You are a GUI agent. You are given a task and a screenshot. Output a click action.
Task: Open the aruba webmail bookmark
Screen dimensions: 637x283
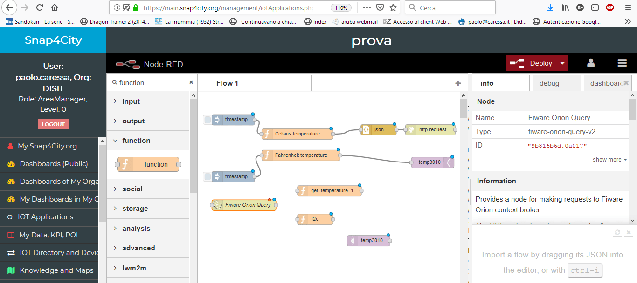(355, 21)
